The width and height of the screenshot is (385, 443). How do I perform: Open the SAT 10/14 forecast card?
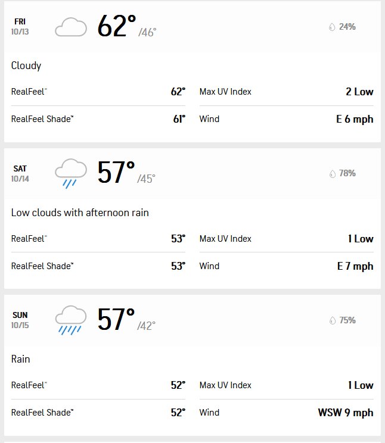(192, 219)
